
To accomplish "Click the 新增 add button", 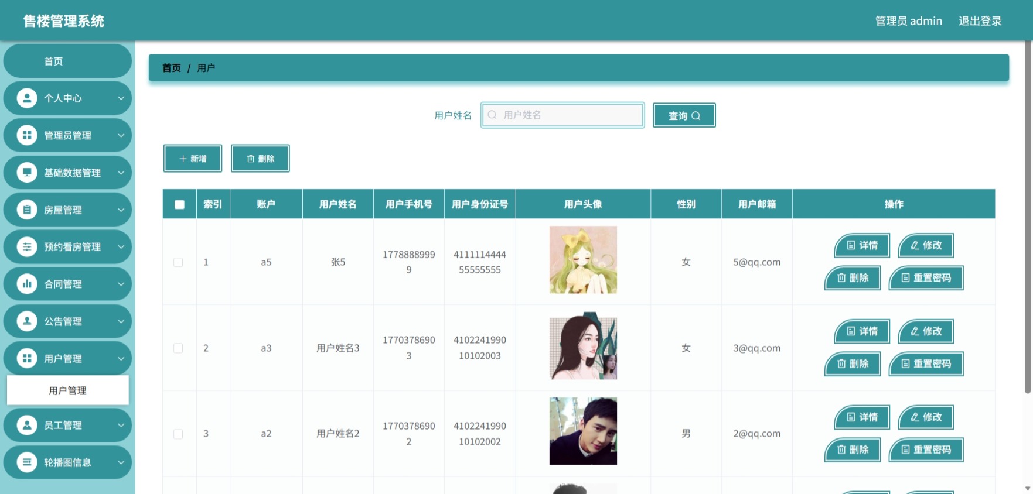I will (x=193, y=159).
